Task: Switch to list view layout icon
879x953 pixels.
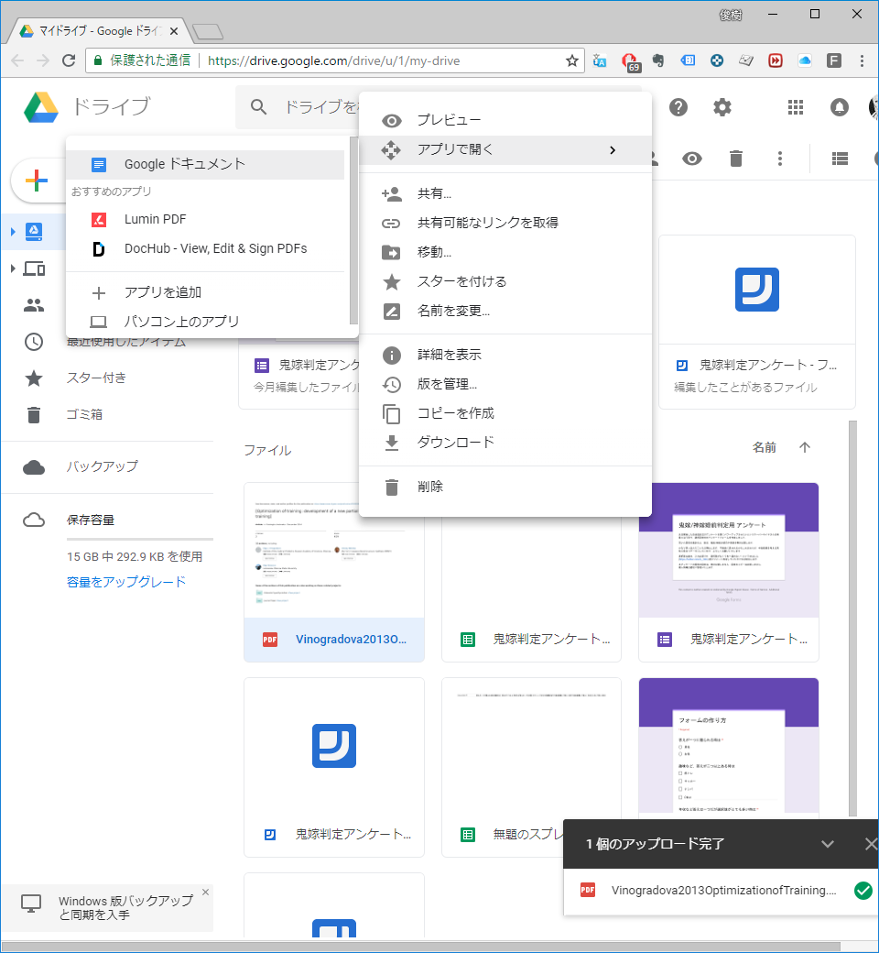Action: pos(839,159)
